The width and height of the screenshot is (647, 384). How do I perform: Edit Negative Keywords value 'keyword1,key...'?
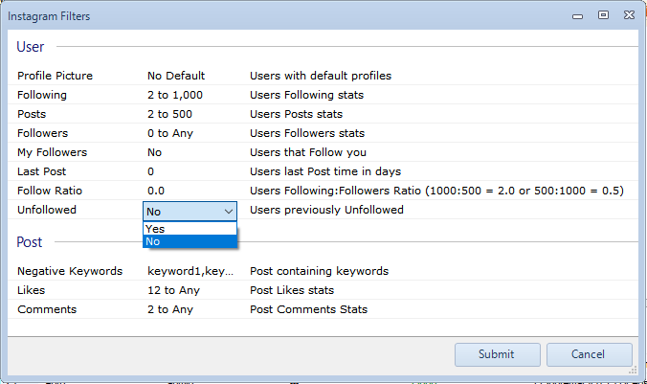pyautogui.click(x=190, y=271)
